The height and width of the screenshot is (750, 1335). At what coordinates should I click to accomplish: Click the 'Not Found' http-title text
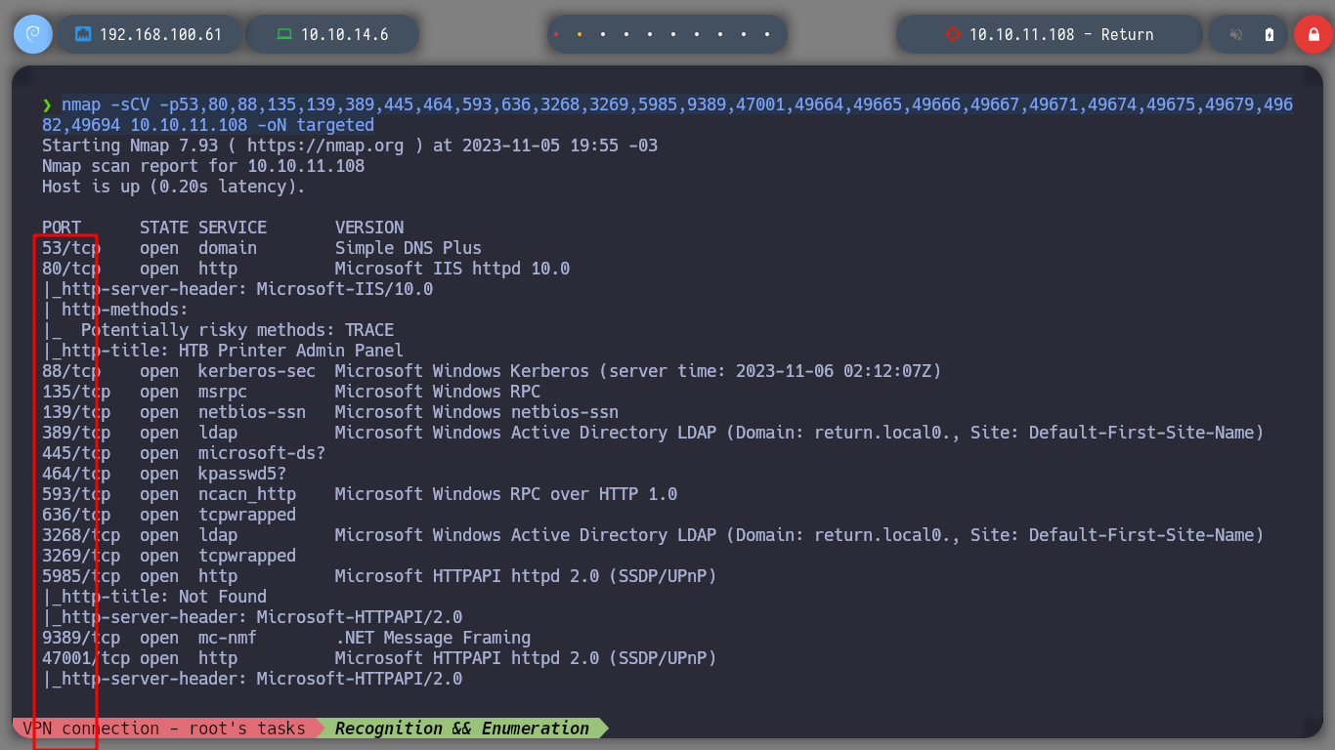pos(223,597)
